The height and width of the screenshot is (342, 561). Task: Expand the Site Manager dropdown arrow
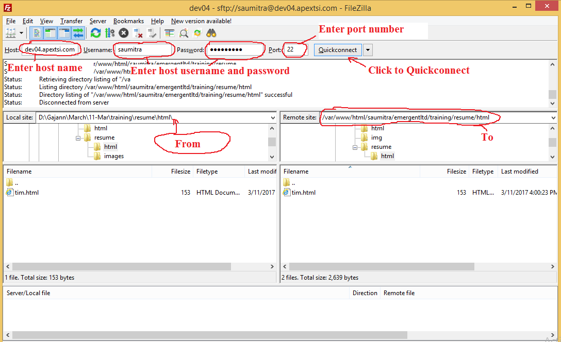22,33
